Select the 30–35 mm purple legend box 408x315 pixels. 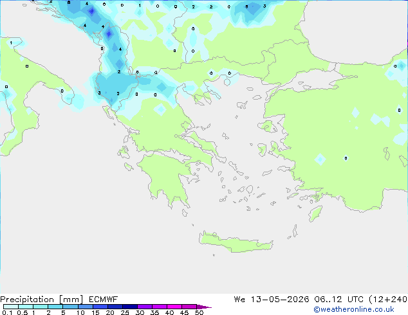144,307
